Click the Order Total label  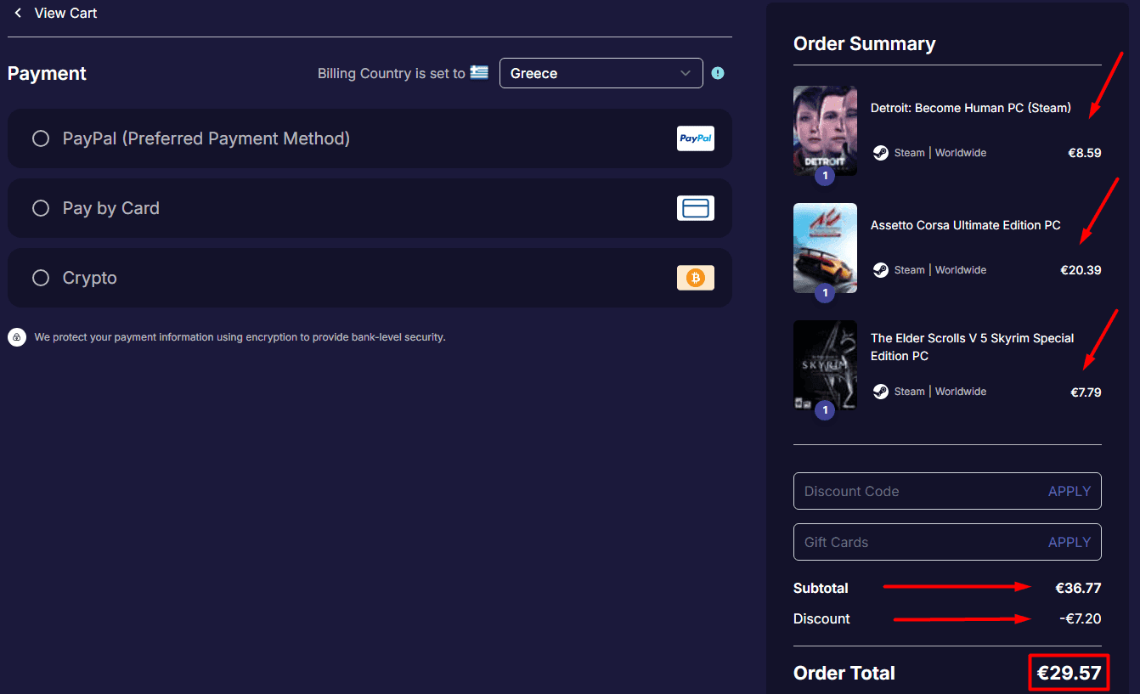pos(844,674)
